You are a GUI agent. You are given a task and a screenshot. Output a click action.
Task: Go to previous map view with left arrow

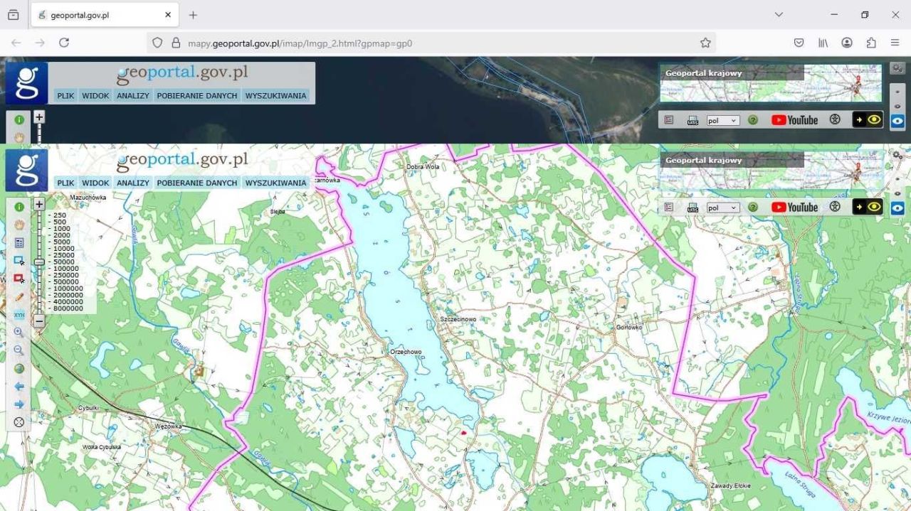(19, 386)
